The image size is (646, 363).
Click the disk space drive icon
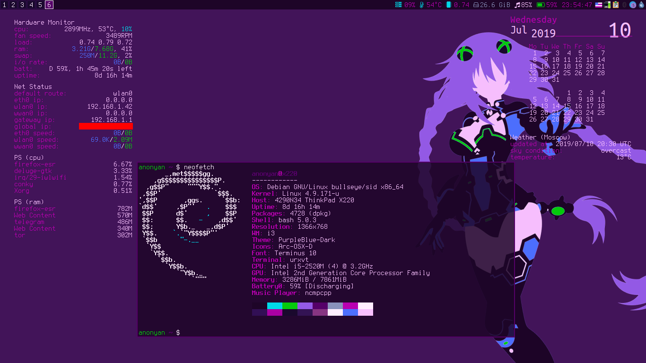[x=475, y=5]
